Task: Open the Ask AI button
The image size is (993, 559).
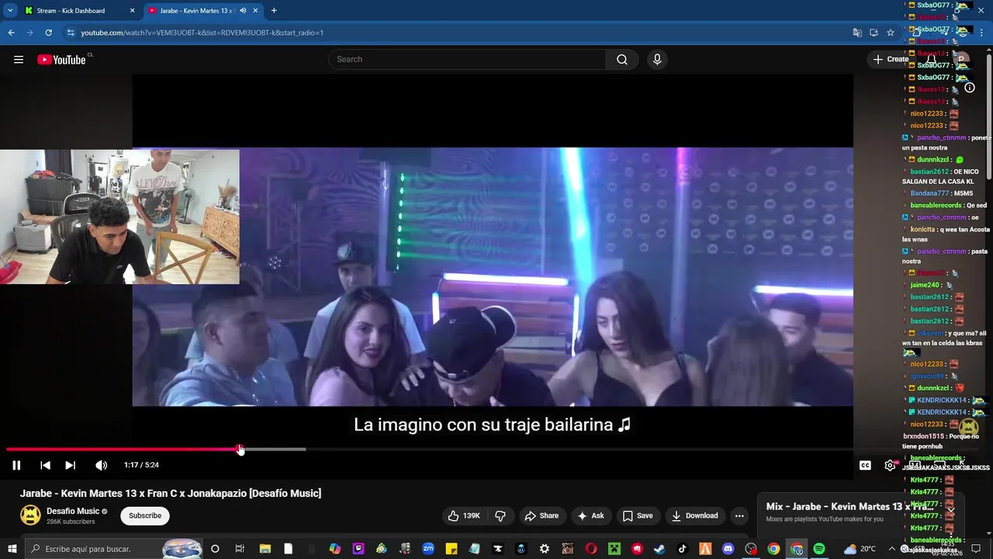Action: [590, 516]
